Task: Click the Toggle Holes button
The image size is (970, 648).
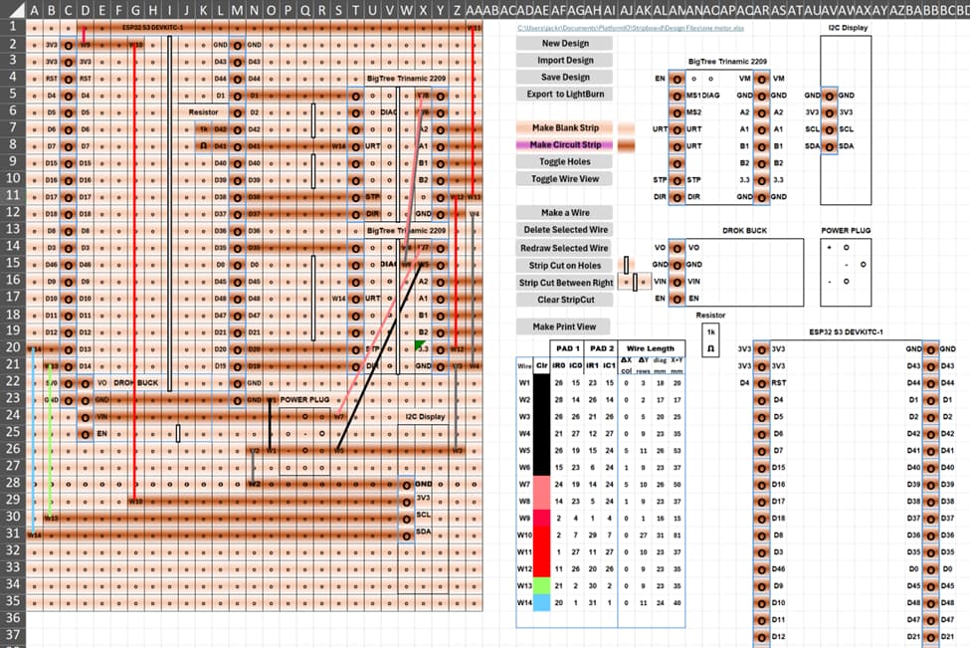Action: coord(565,161)
